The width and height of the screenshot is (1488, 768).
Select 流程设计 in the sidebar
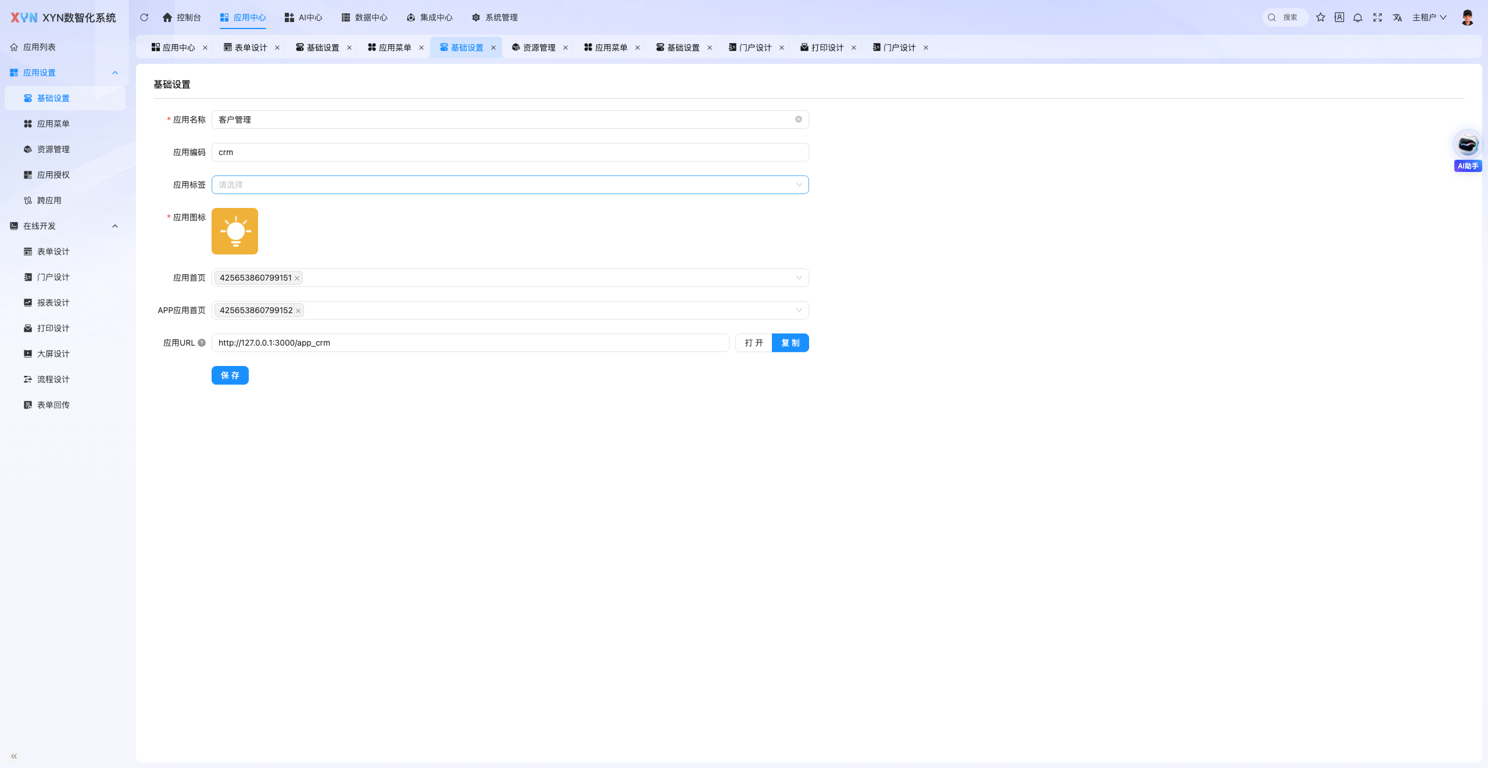tap(64, 379)
